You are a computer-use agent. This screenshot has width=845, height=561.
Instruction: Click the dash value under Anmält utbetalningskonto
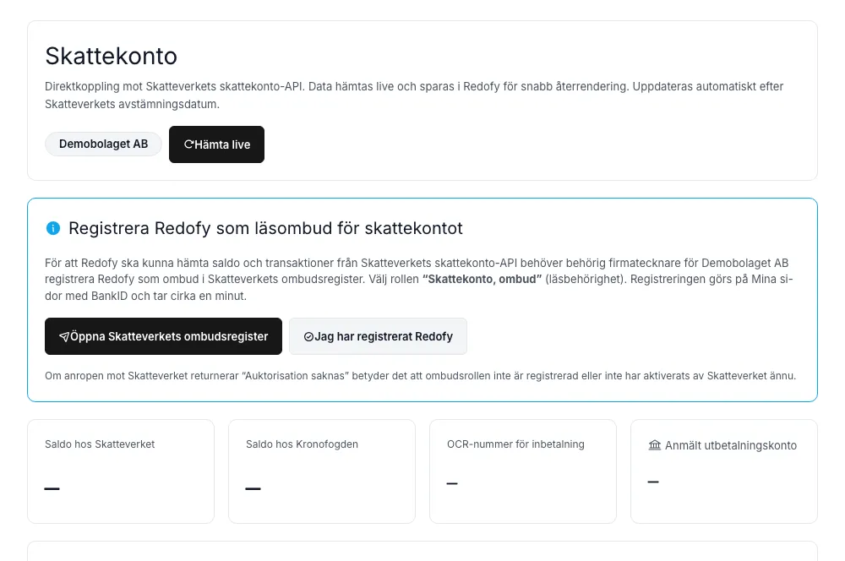(653, 482)
